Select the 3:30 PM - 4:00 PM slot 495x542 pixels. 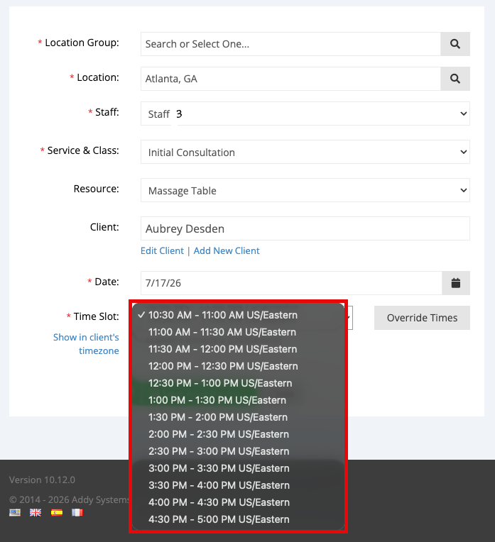238,485
